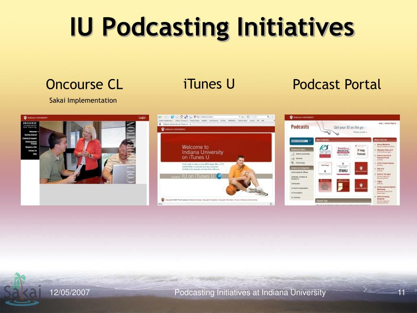Open Request a Site in Oncourse sidebar

pos(31,147)
